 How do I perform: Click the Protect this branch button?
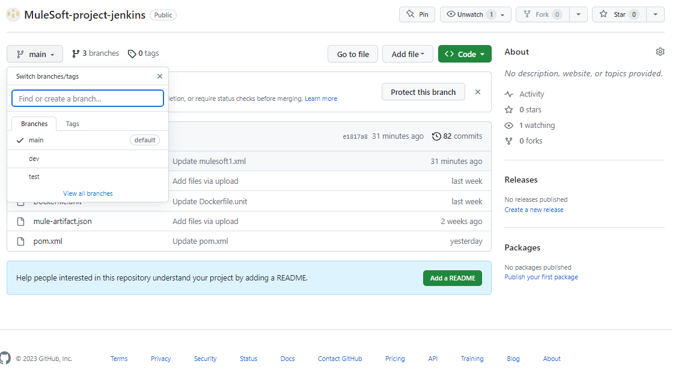pos(423,92)
